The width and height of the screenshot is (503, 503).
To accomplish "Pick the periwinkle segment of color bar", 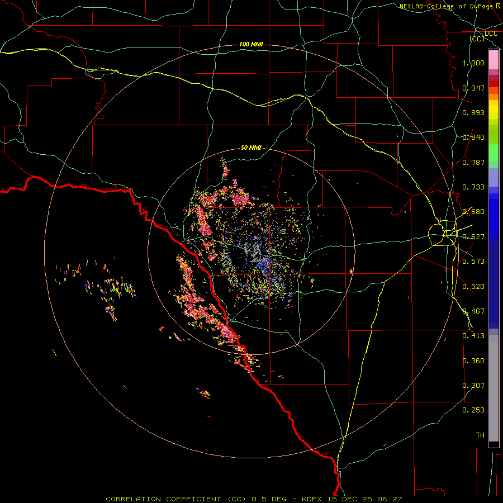I will [493, 178].
